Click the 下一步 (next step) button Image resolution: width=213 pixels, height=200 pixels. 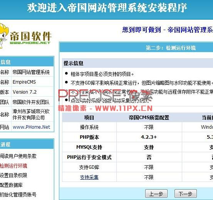coord(186,193)
